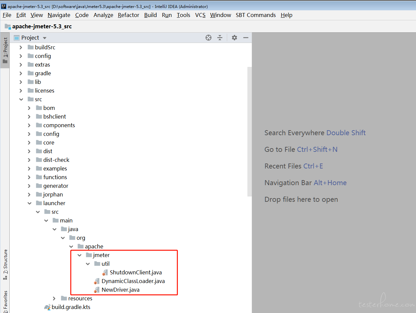Image resolution: width=416 pixels, height=313 pixels.
Task: Open the Favorites side tab
Action: point(5,302)
